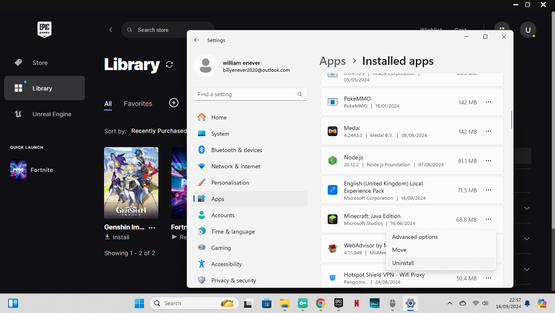Click the Settings back arrow
This screenshot has height=313, width=555.
(197, 40)
